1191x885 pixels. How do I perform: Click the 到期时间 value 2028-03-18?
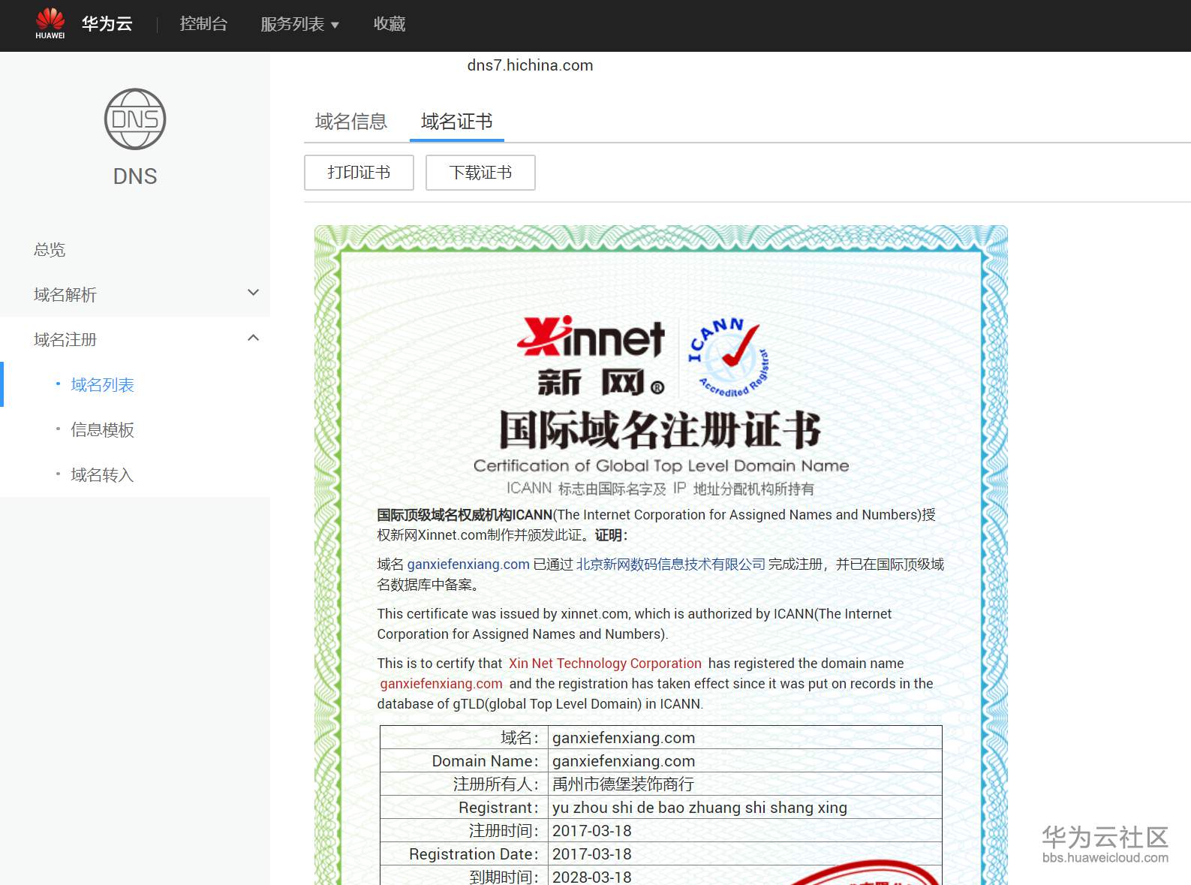tap(592, 877)
